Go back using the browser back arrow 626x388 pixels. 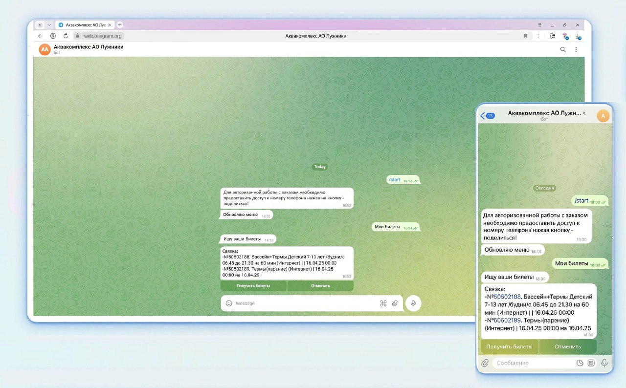[41, 36]
